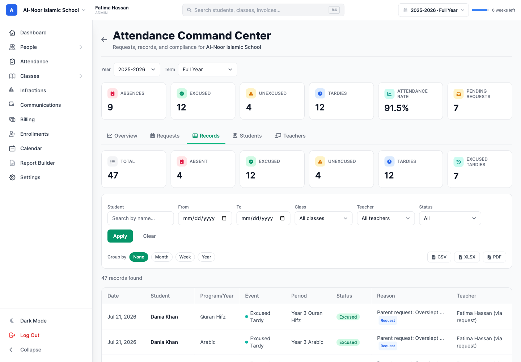Switch to the Requests tab
521x362 pixels.
click(x=165, y=136)
